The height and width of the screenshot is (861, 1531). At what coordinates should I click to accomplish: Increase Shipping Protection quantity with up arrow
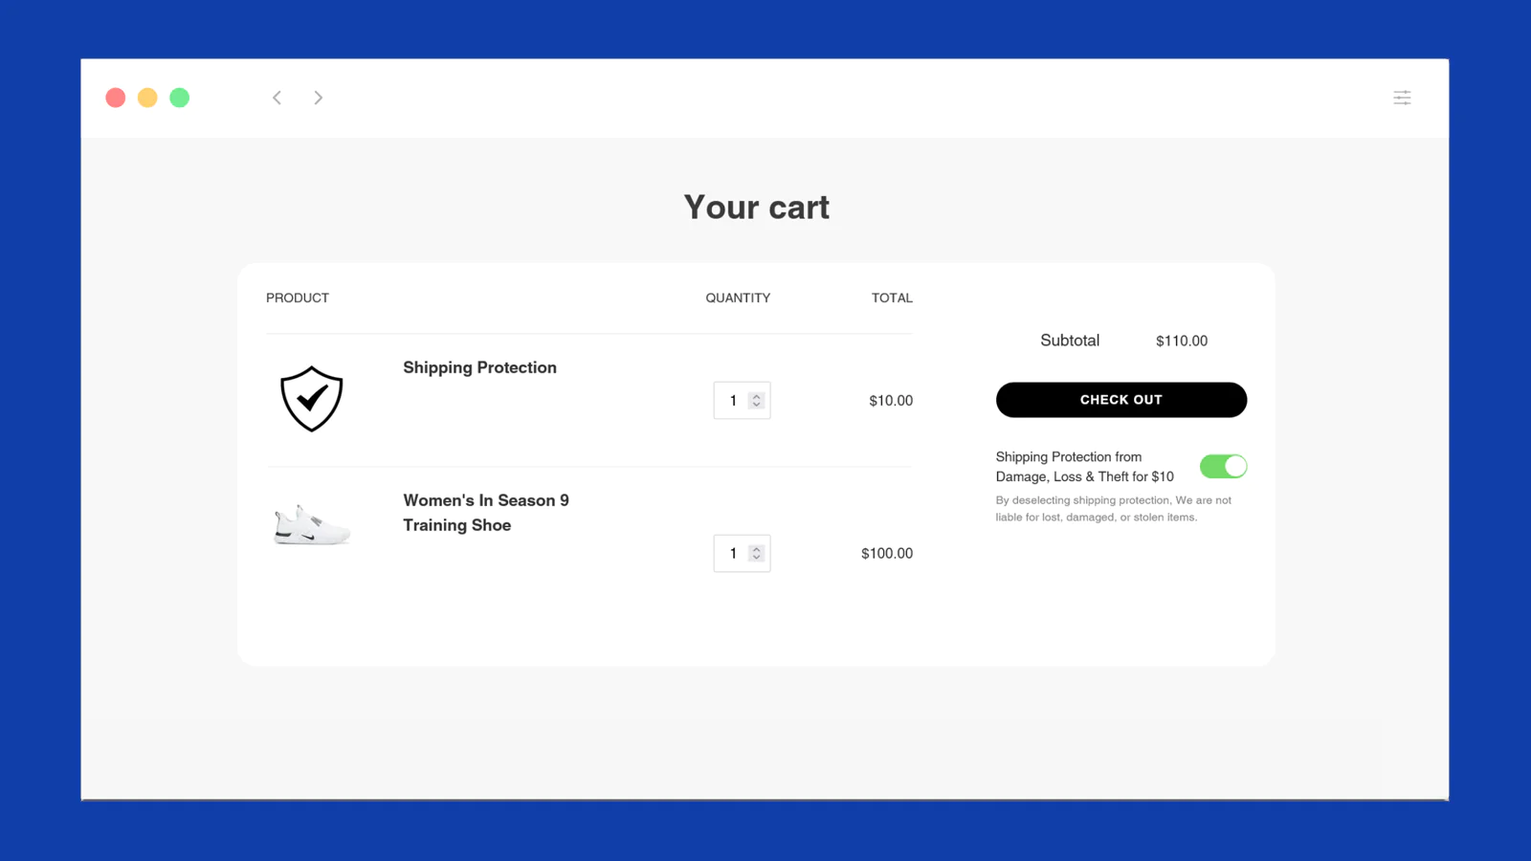tap(756, 396)
